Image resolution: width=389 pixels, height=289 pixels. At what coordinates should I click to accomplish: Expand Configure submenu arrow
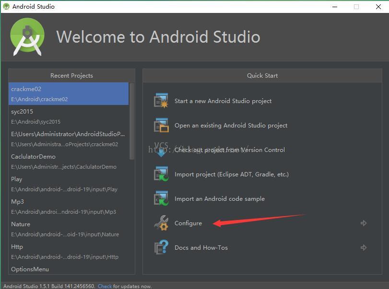pos(364,223)
